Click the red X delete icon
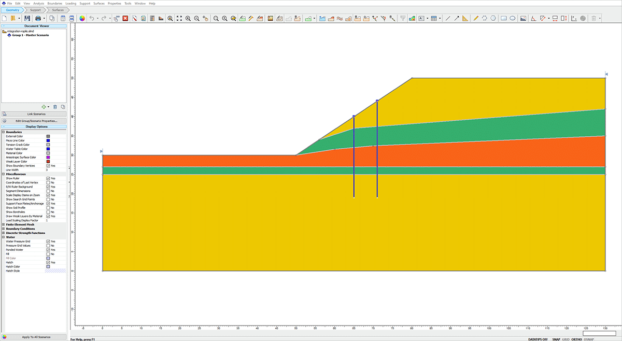 pyautogui.click(x=125, y=18)
